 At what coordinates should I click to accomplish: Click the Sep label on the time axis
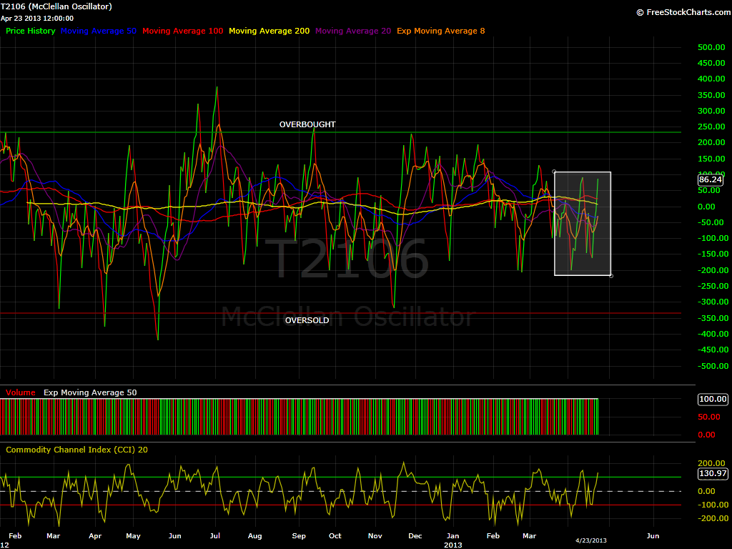[x=299, y=535]
